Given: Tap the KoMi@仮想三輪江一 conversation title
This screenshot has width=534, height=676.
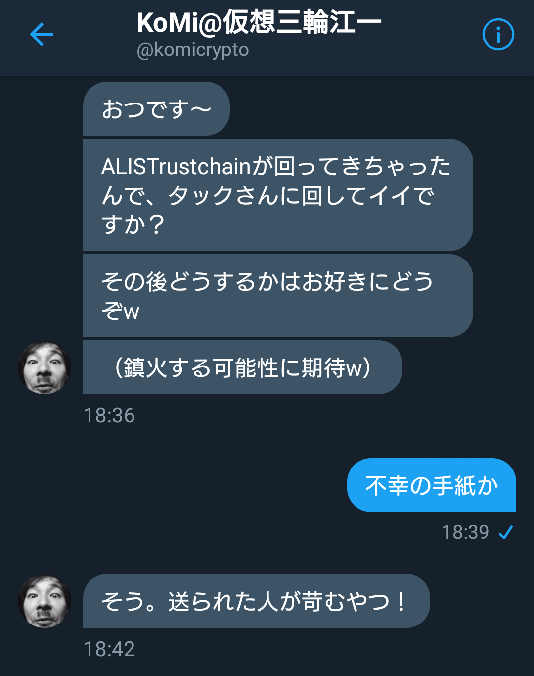Looking at the screenshot, I should point(259,22).
